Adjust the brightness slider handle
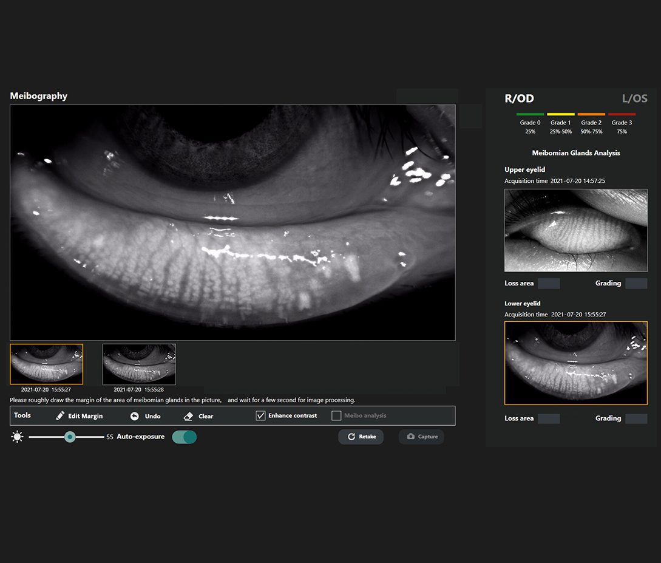Image resolution: width=661 pixels, height=563 pixels. click(70, 437)
